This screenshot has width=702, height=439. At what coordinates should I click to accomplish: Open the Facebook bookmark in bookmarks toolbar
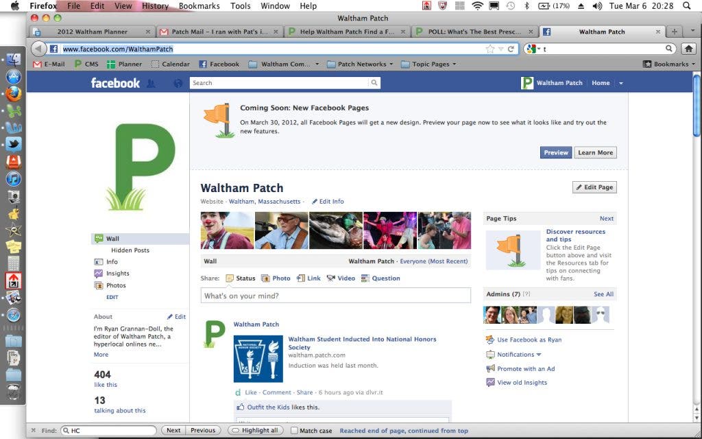pyautogui.click(x=219, y=64)
